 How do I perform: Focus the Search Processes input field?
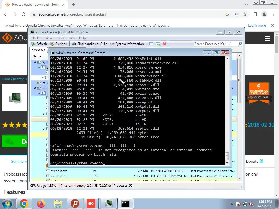216,44
